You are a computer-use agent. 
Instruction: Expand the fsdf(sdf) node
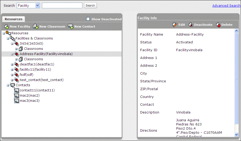click(12, 75)
